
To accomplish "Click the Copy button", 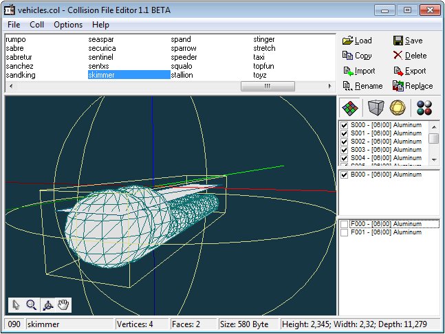I will pyautogui.click(x=357, y=56).
